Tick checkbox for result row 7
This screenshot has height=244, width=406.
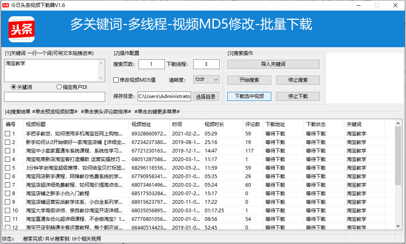7,185
